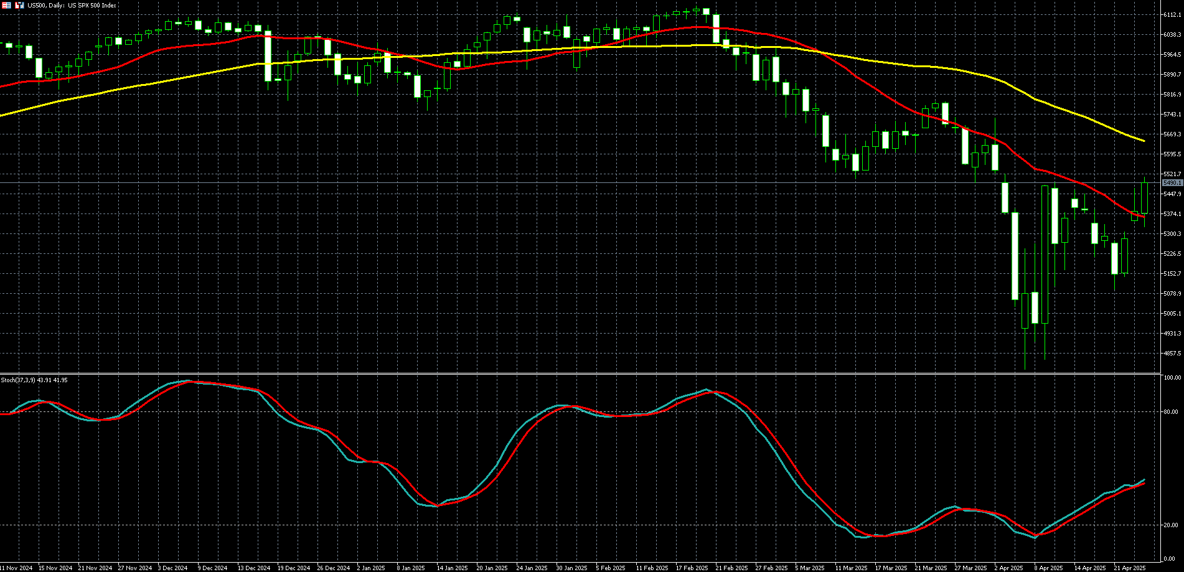Select the 21 Apr 2025 date label
The height and width of the screenshot is (572, 1184).
pyautogui.click(x=1129, y=568)
